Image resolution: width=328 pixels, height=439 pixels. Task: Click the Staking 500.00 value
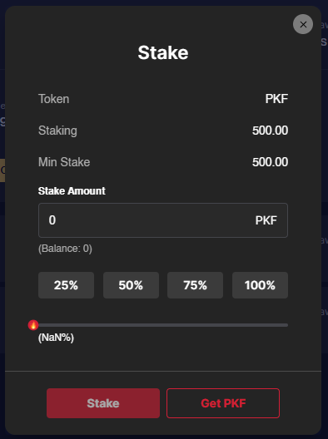tap(270, 131)
